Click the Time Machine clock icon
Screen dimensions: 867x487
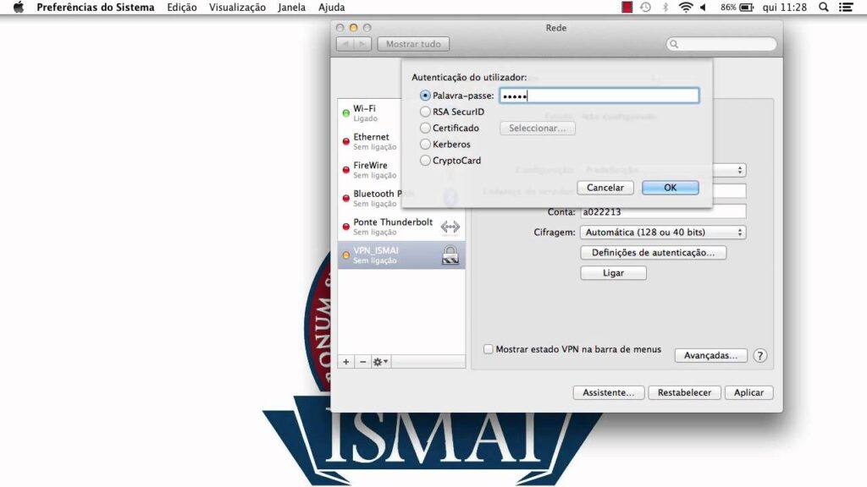[x=645, y=7]
